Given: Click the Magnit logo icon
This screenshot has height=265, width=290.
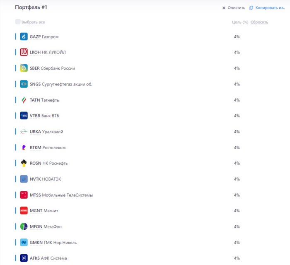Looking at the screenshot, I should pos(24,211).
